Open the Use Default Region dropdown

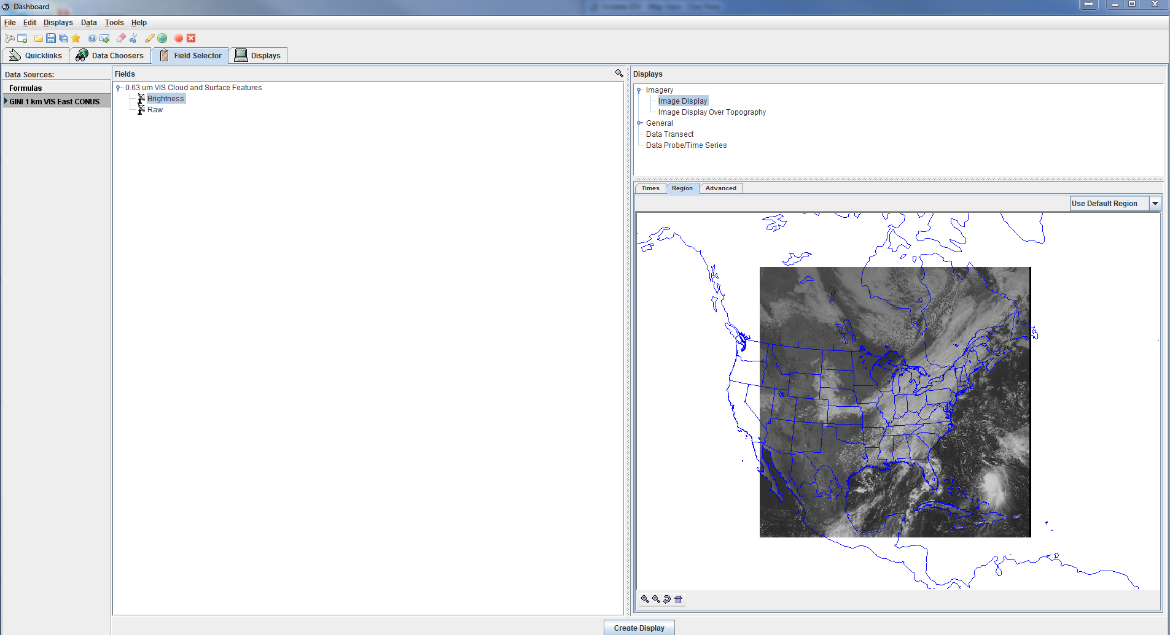click(x=1155, y=204)
